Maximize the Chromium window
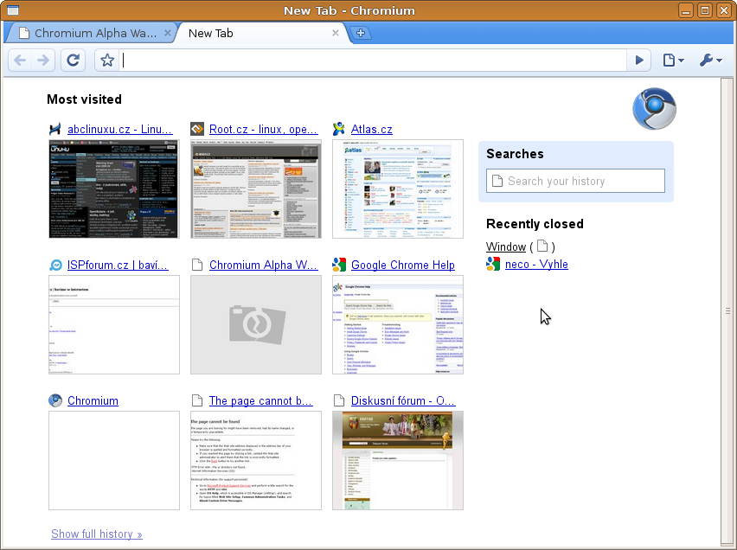The width and height of the screenshot is (737, 550). [x=705, y=10]
